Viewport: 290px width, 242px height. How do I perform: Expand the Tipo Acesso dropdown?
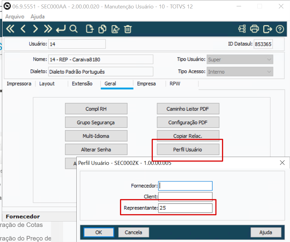(269, 72)
